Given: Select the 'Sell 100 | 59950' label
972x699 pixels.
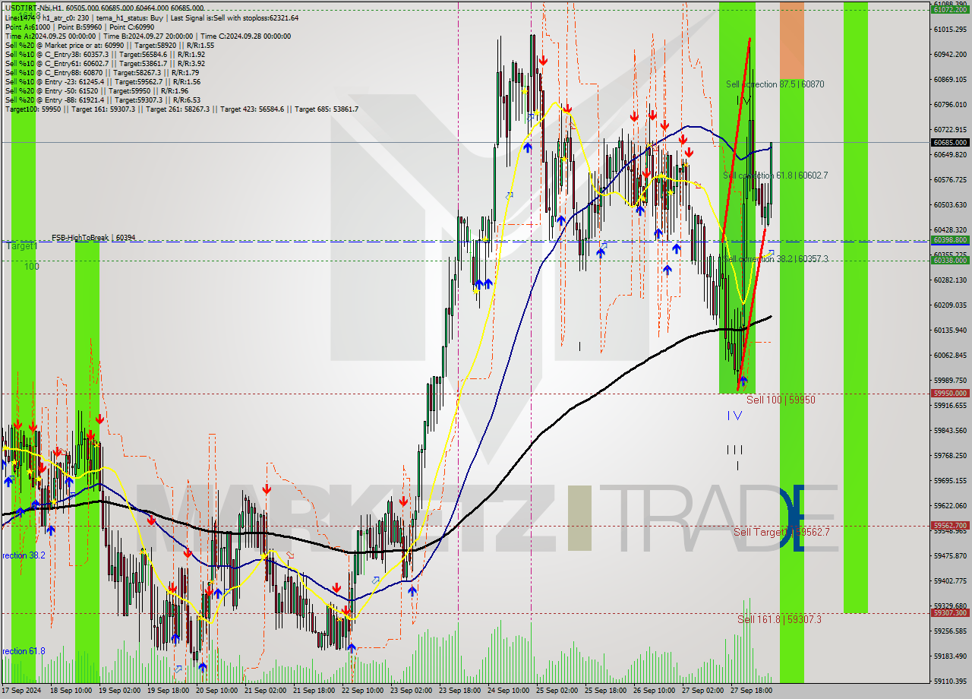Looking at the screenshot, I should tap(781, 400).
